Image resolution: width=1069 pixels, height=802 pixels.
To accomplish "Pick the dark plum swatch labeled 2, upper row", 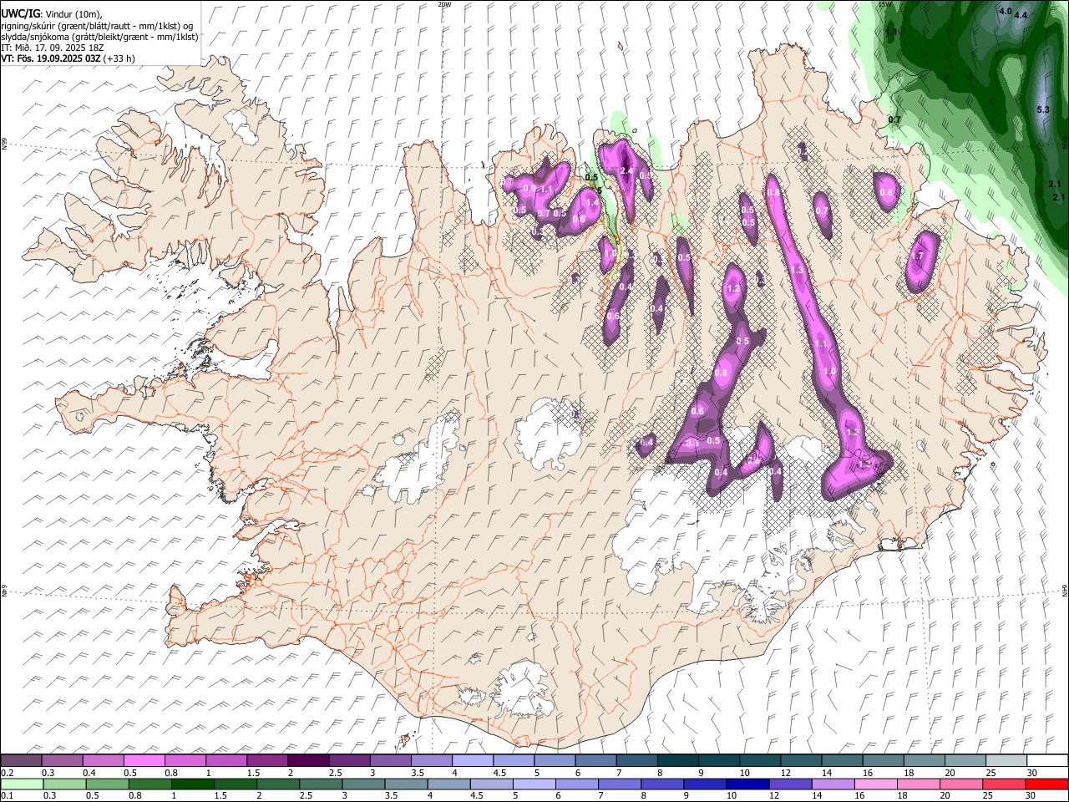I will [308, 760].
